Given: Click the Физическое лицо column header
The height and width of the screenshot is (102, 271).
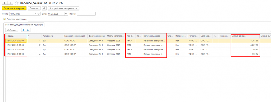Looking at the screenshot, I should (x=97, y=36).
